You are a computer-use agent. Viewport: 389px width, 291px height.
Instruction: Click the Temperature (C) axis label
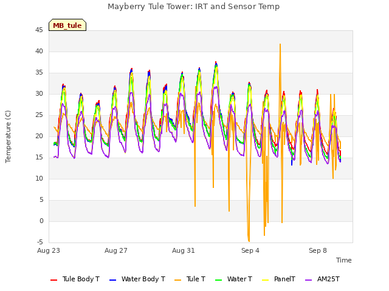pos(8,136)
